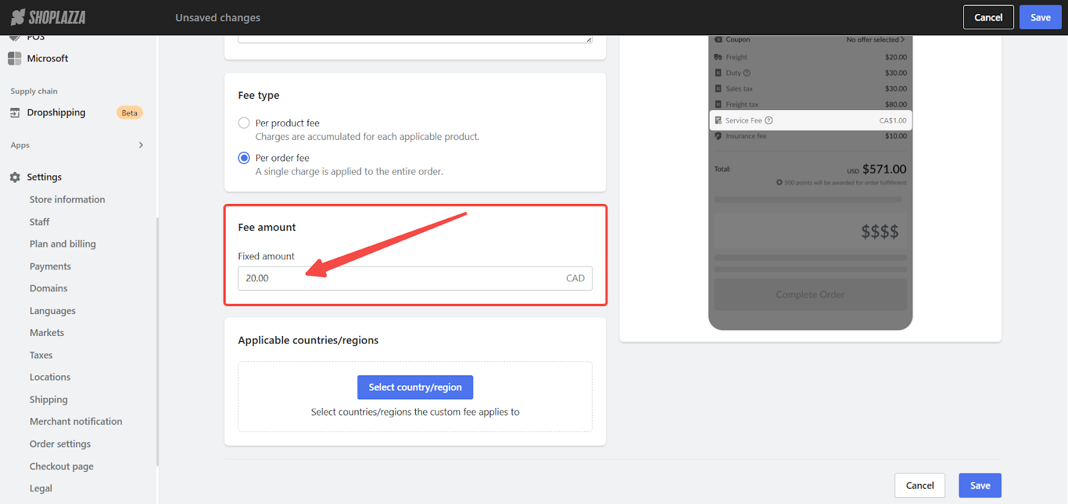
Task: Open the coupon offer selection chevron
Action: tap(902, 40)
